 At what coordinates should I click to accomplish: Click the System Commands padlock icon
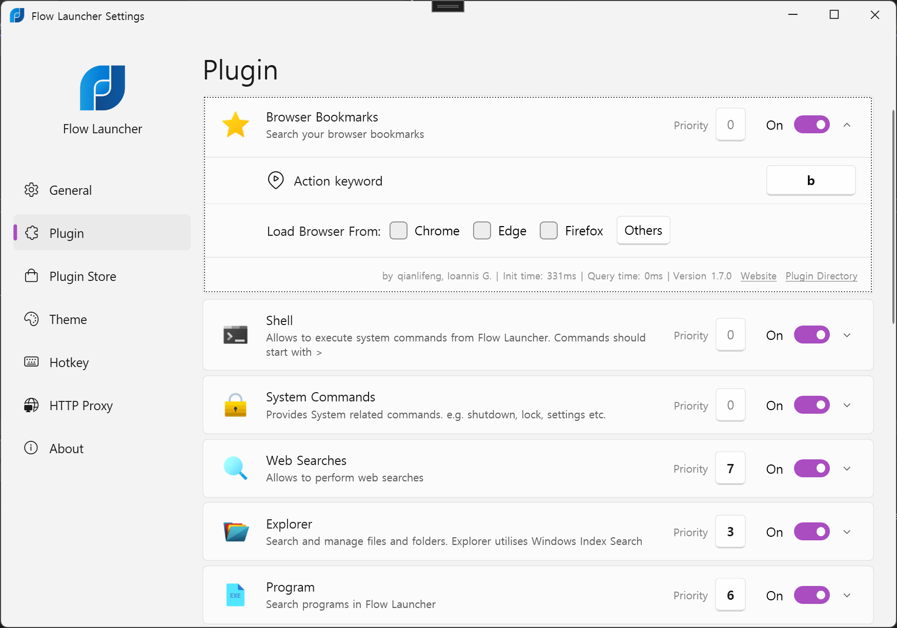click(236, 405)
